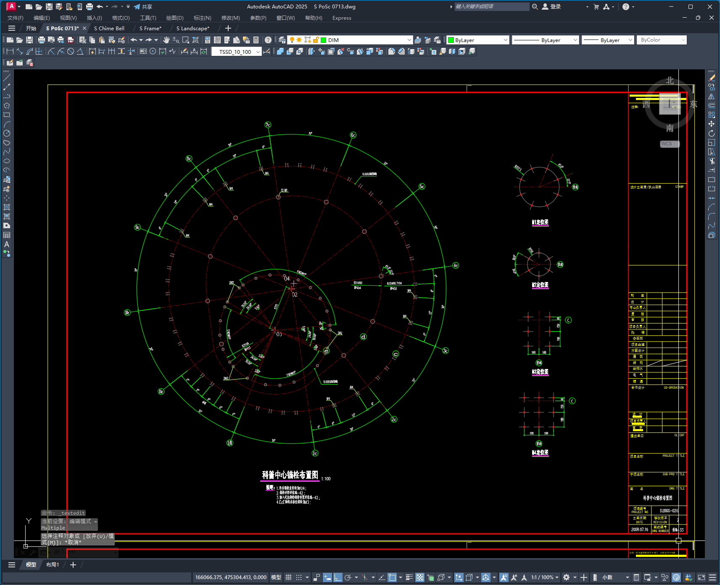Toggle grid display in status bar
Screen dimensions: 720x585
(x=289, y=577)
